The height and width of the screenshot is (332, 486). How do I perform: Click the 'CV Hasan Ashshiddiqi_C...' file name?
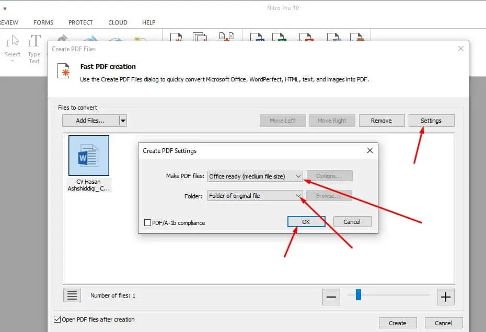point(89,185)
